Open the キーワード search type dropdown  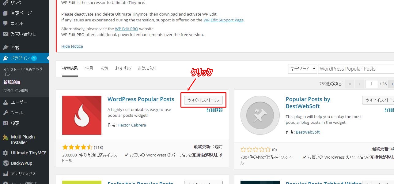(302, 69)
